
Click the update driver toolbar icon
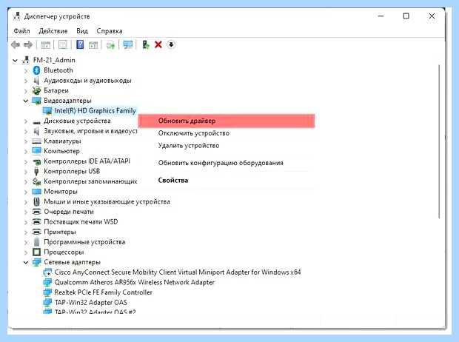(x=146, y=45)
